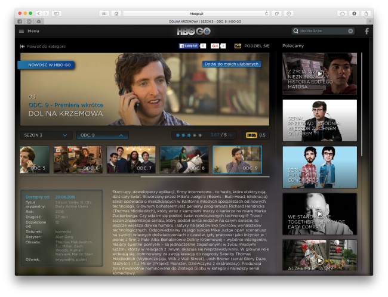Open the Facebook icon in the header
Screen dimensions: 388x297
click(367, 31)
